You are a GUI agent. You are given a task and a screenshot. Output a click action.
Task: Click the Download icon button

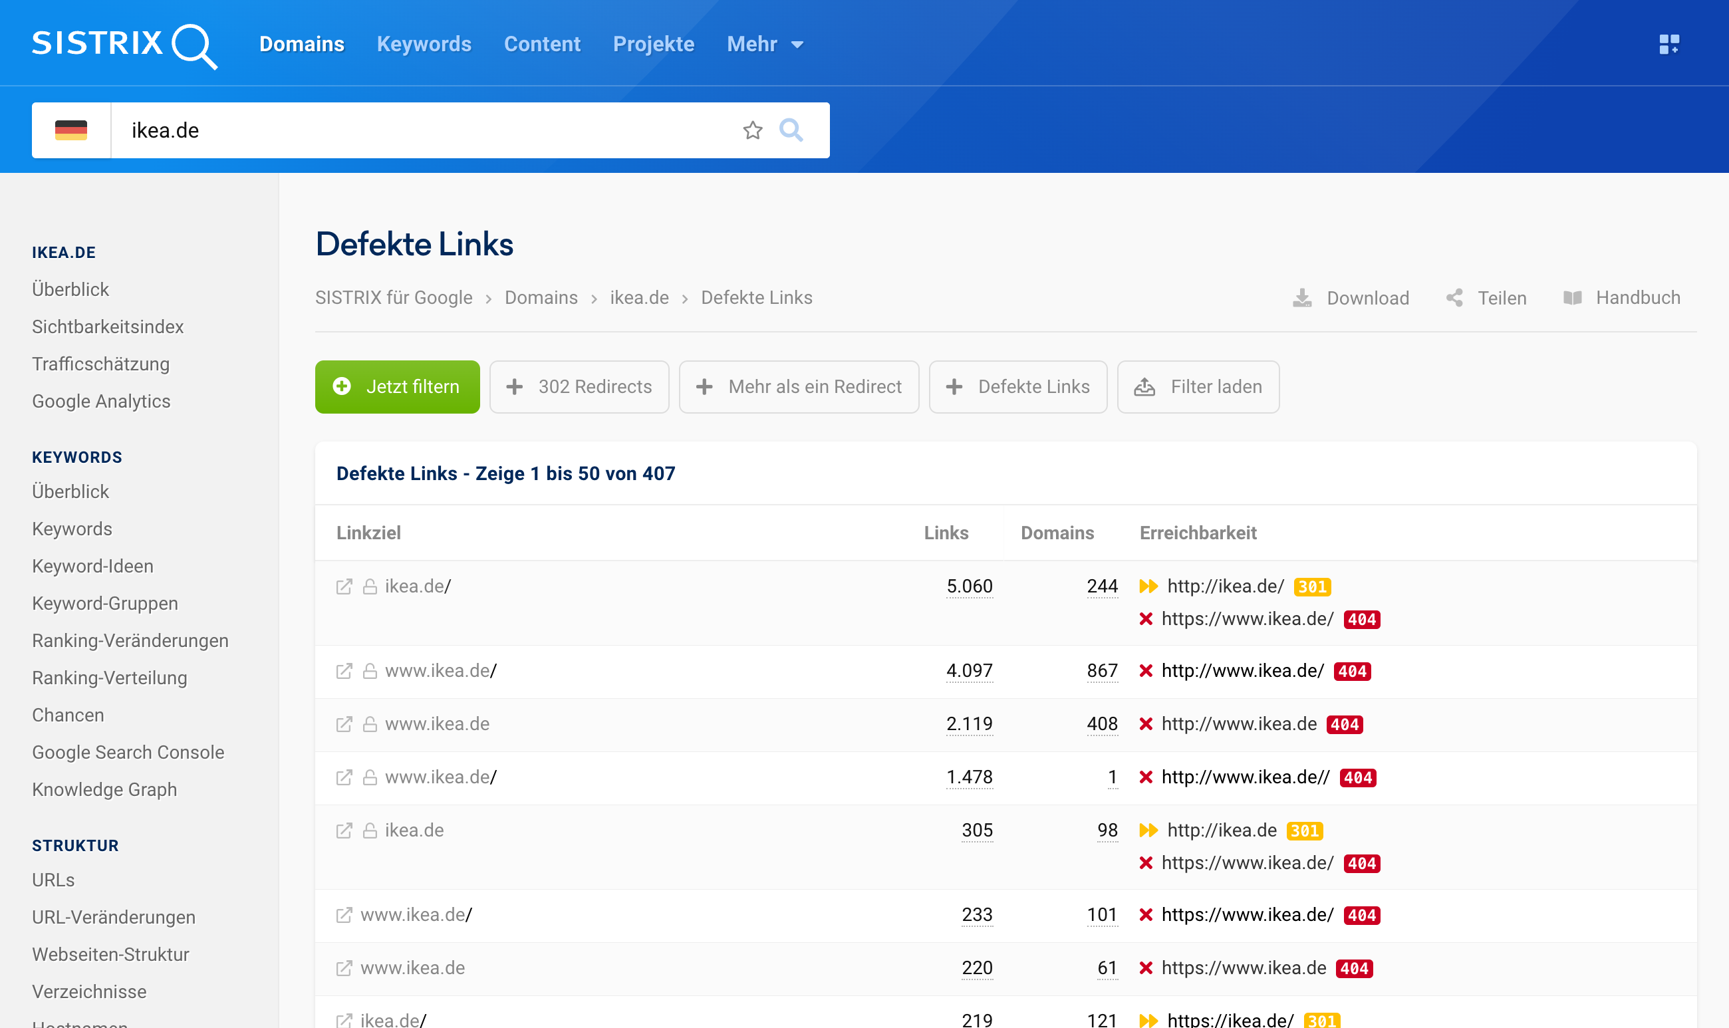point(1302,298)
